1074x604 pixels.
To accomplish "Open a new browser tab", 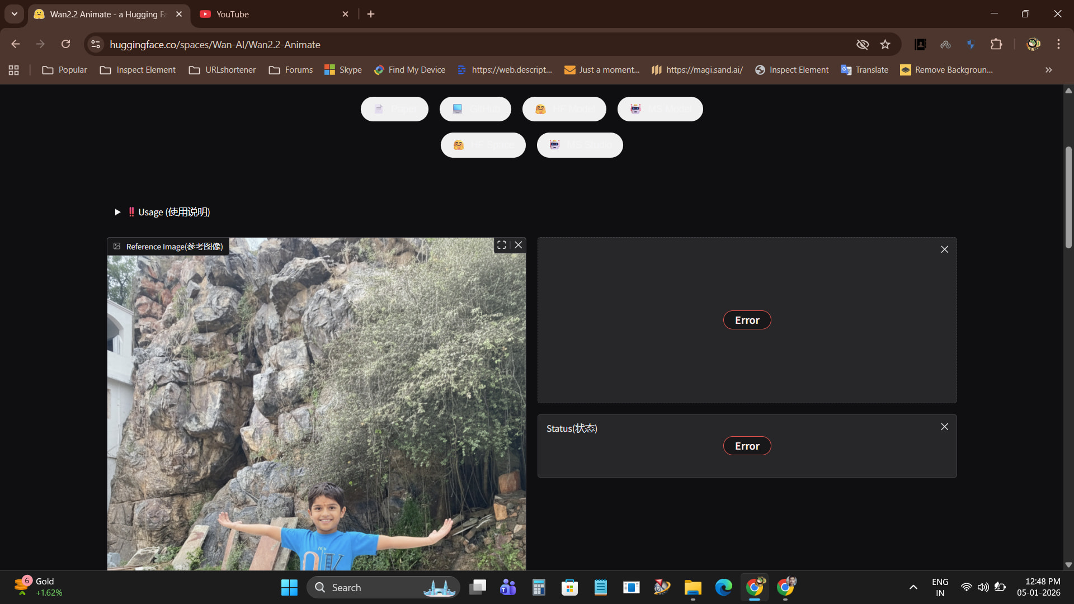I will coord(371,14).
